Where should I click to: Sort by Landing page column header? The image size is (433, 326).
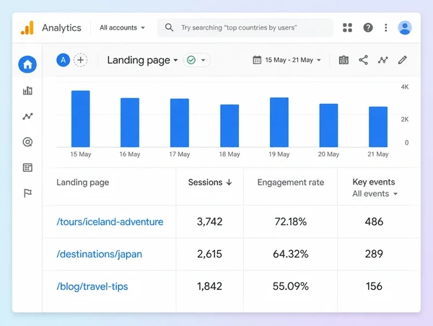pos(82,182)
